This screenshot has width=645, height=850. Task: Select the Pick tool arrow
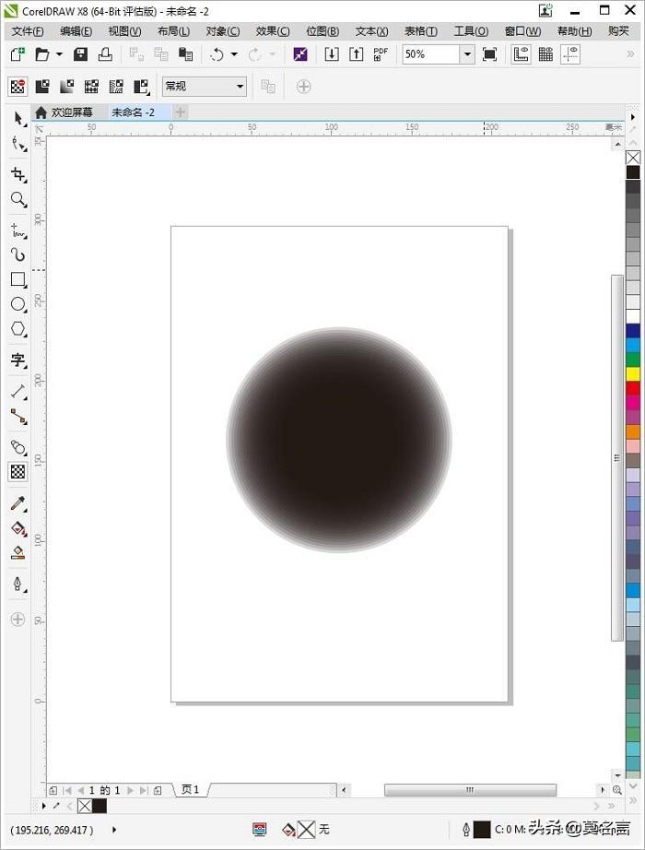[18, 119]
